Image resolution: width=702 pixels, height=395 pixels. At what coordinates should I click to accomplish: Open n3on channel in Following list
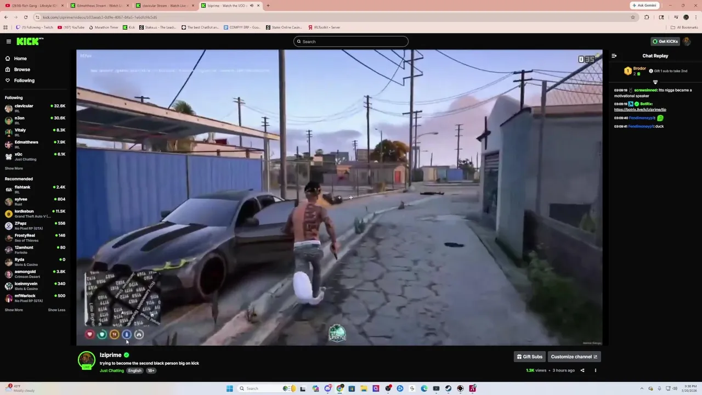pyautogui.click(x=35, y=120)
